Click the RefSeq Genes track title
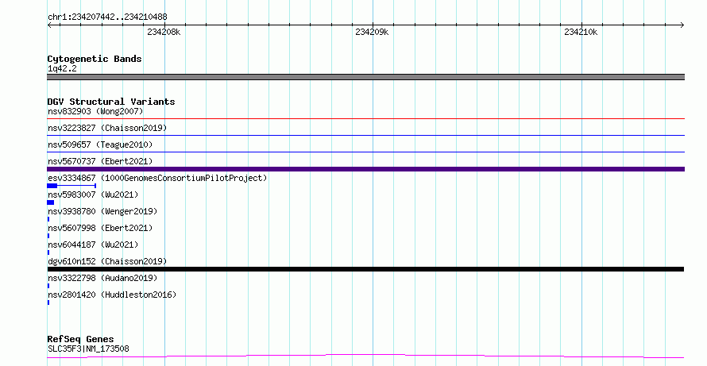The height and width of the screenshot is (366, 707). pos(80,339)
